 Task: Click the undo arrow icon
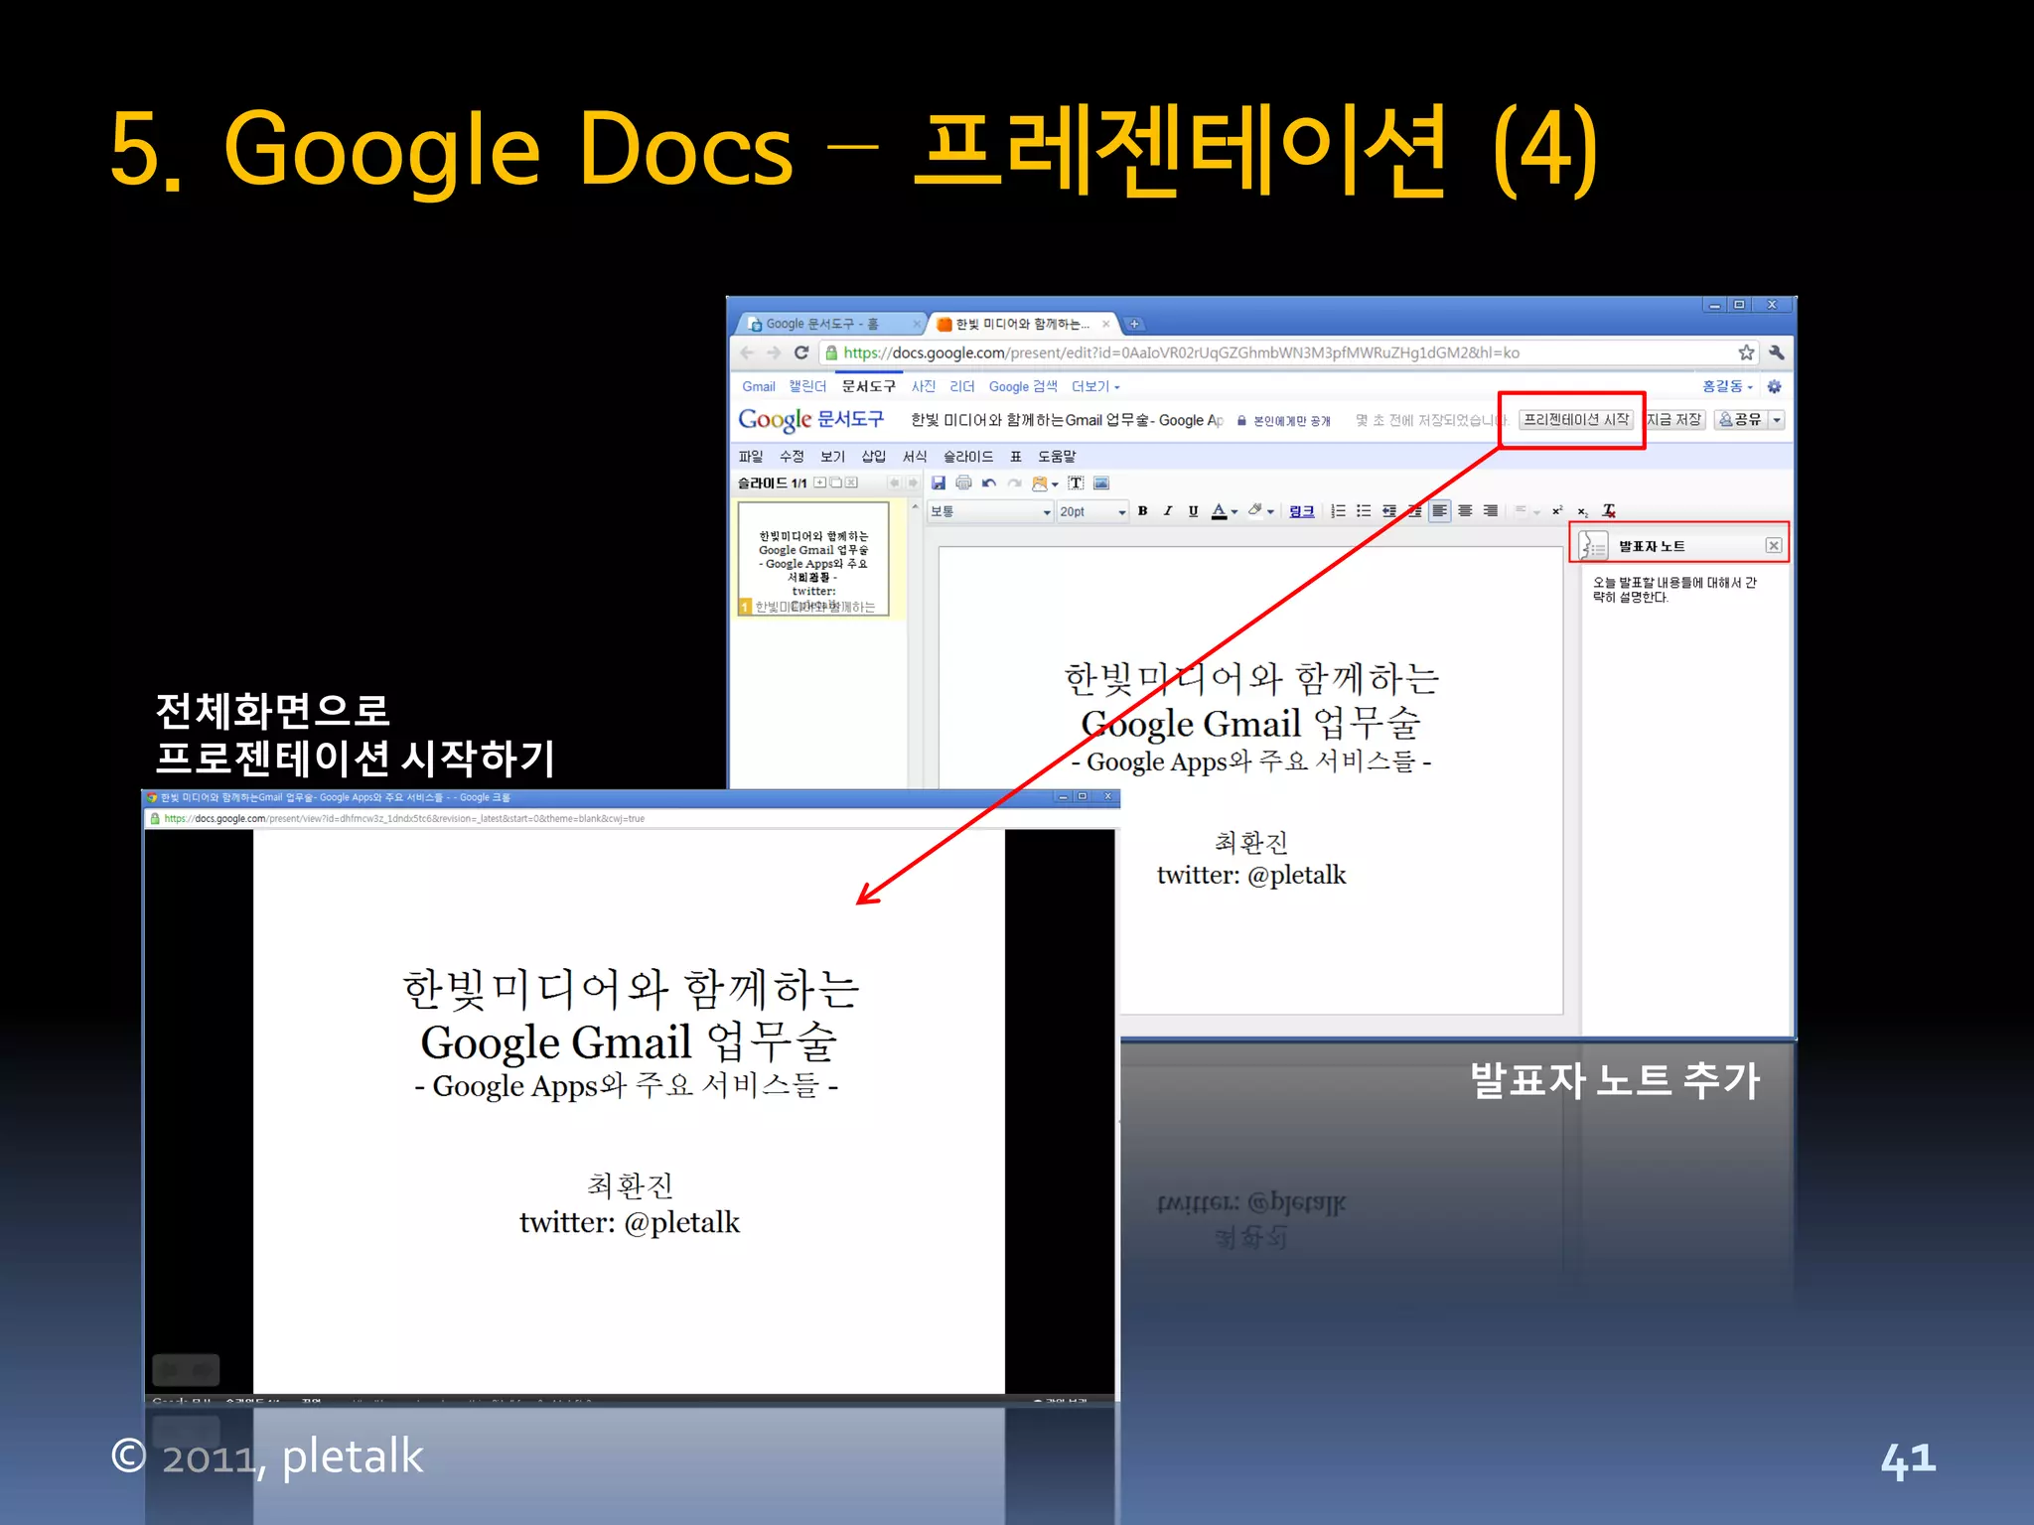click(989, 484)
